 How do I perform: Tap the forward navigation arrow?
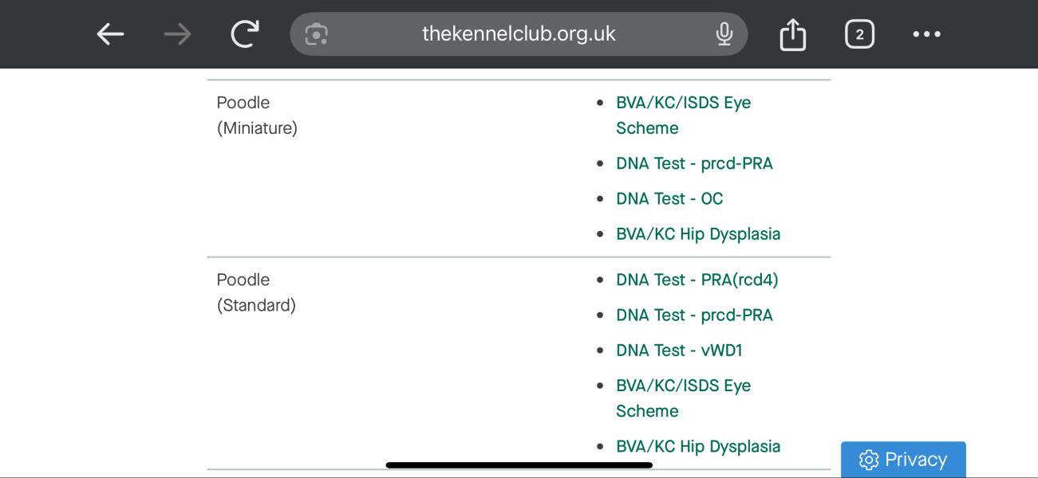[x=177, y=34]
